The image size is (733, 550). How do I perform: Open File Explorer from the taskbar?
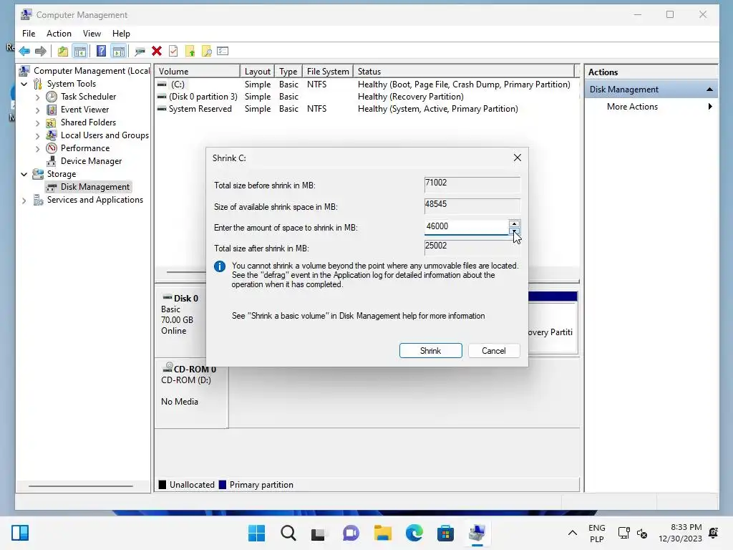[x=382, y=533]
